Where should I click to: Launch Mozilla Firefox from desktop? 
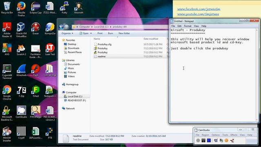pos(21,9)
